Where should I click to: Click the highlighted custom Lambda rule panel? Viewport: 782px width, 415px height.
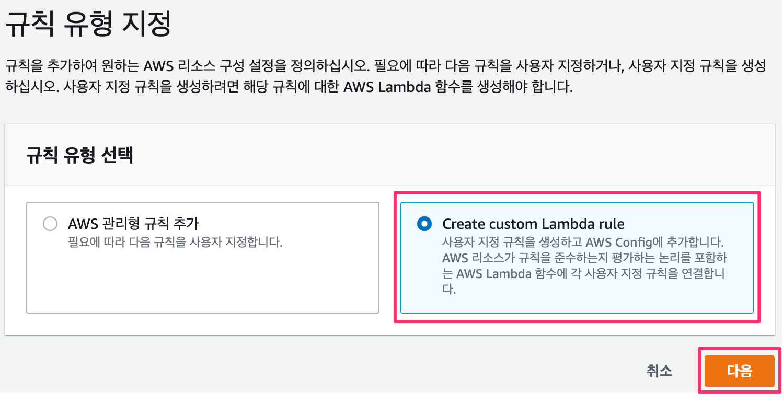tap(578, 256)
